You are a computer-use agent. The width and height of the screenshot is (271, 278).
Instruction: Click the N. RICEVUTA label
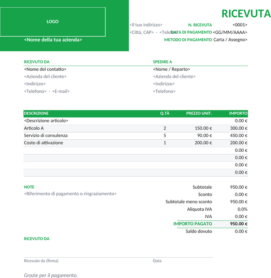click(x=200, y=25)
